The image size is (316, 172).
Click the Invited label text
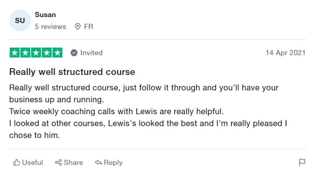(91, 53)
